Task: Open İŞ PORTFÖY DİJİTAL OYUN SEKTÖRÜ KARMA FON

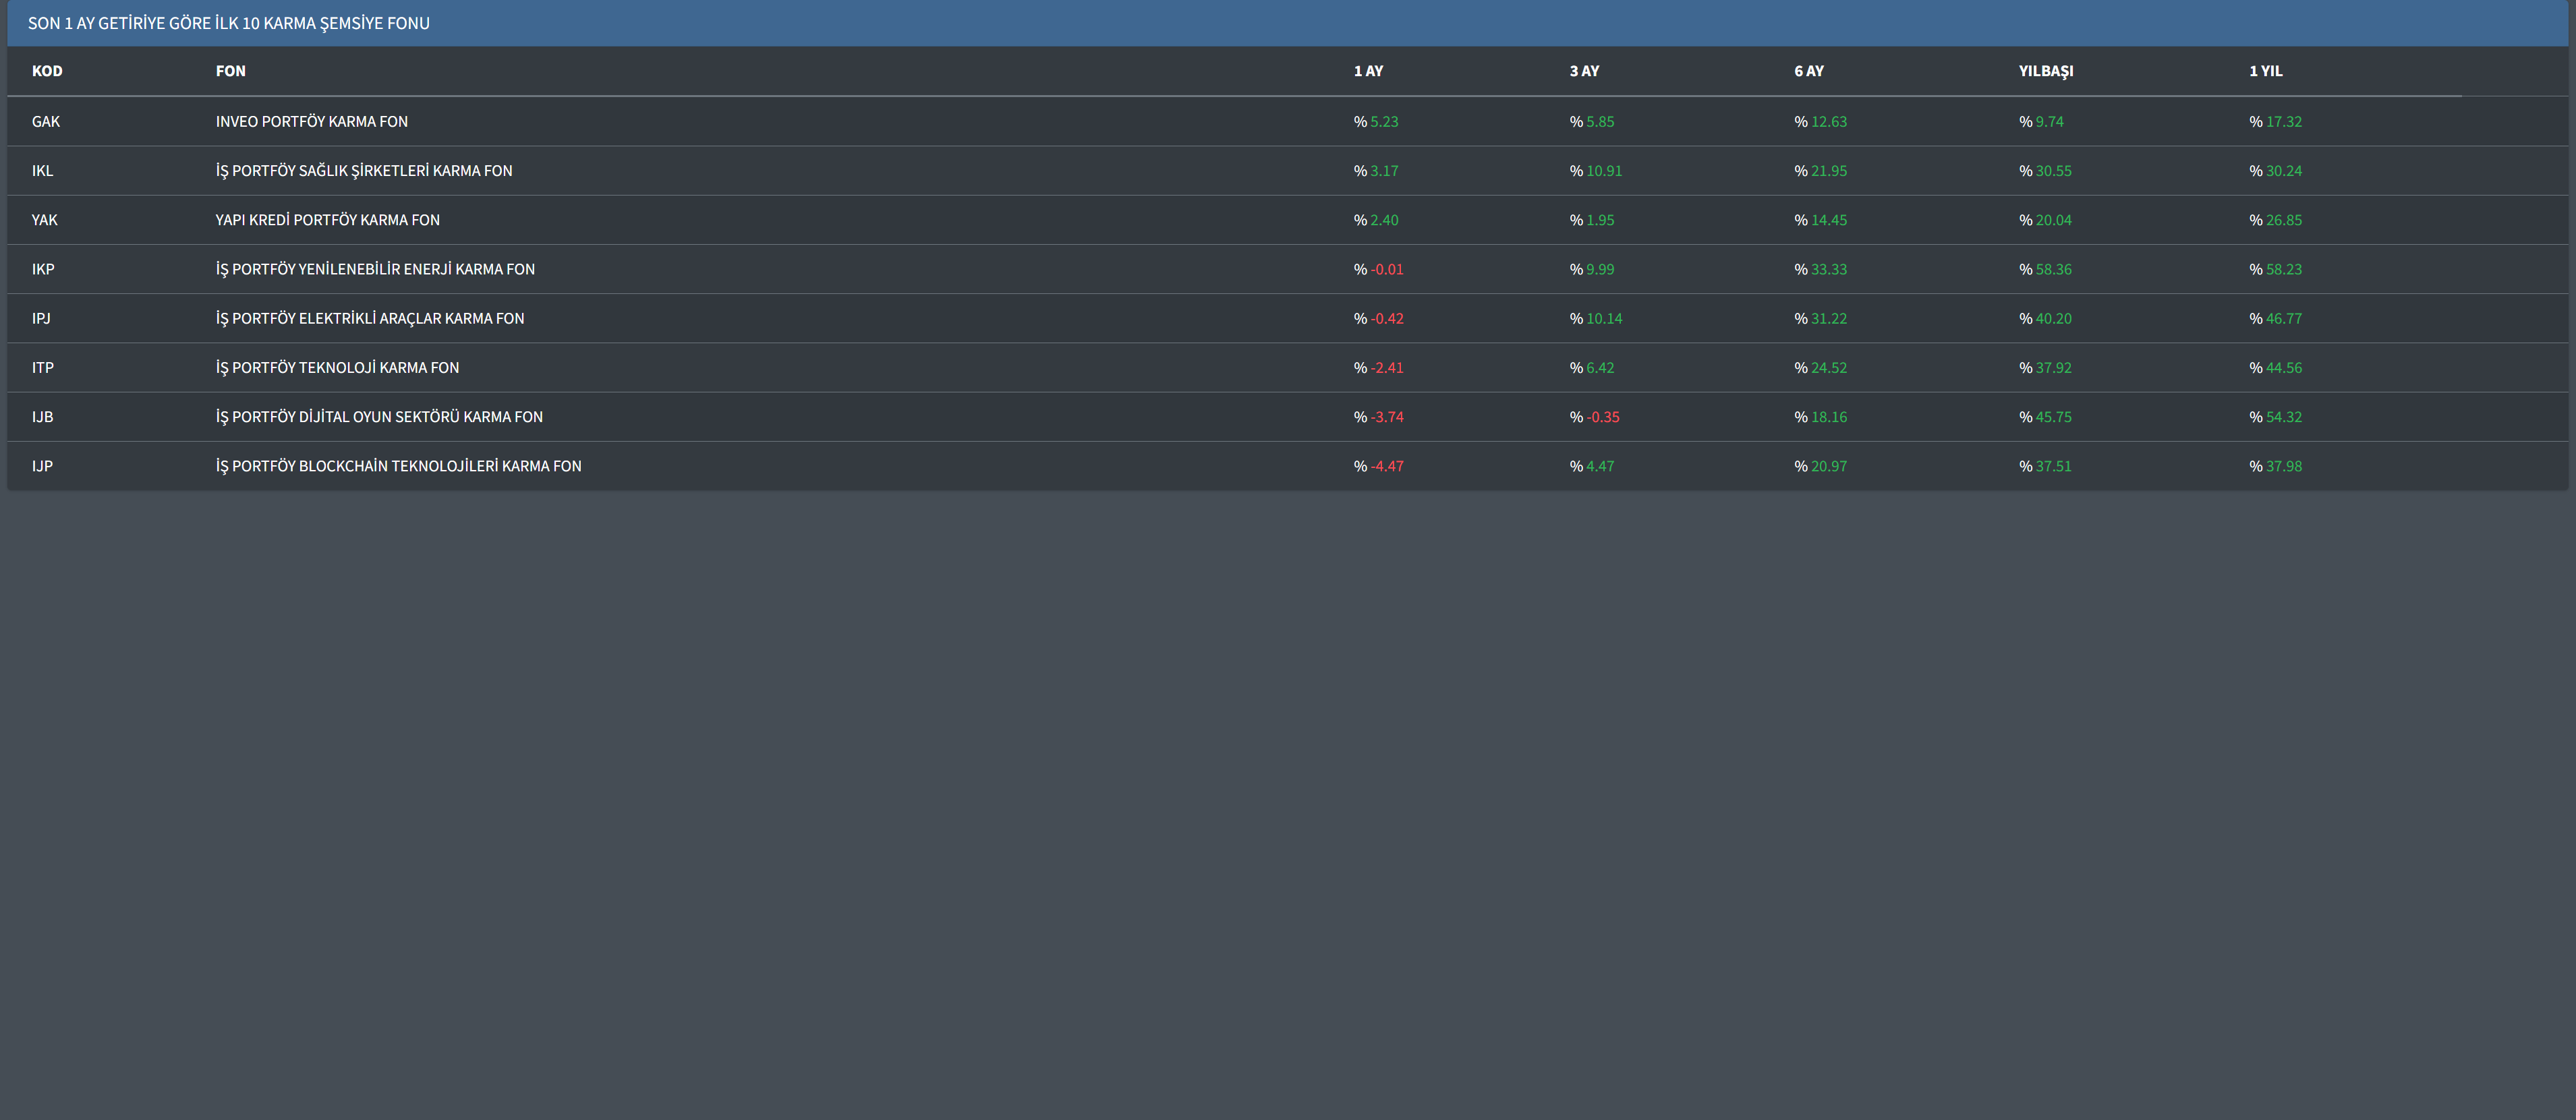Action: click(379, 417)
